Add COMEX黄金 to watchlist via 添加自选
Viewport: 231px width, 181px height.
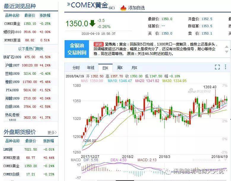pos(136,8)
